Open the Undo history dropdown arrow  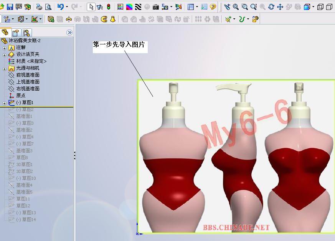67,7
